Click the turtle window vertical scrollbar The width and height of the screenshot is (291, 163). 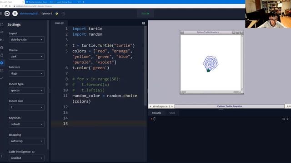[x=242, y=62]
